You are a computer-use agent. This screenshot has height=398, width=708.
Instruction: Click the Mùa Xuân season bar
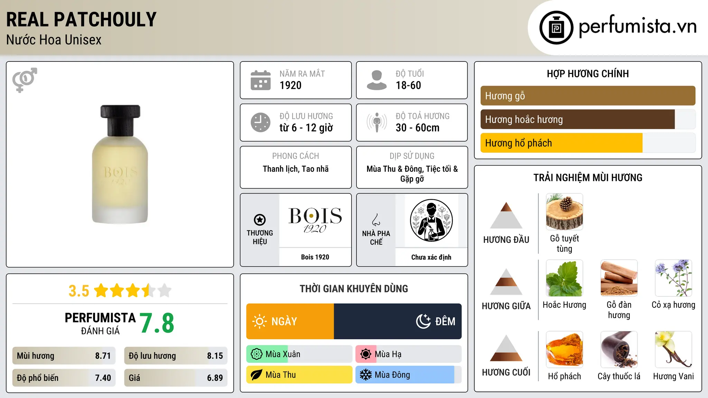coord(299,354)
